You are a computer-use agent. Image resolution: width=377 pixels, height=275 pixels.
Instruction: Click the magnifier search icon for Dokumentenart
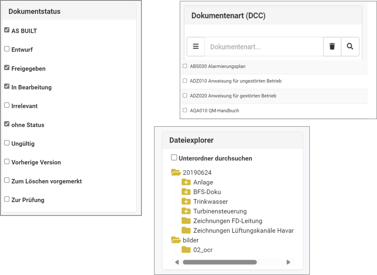point(350,47)
